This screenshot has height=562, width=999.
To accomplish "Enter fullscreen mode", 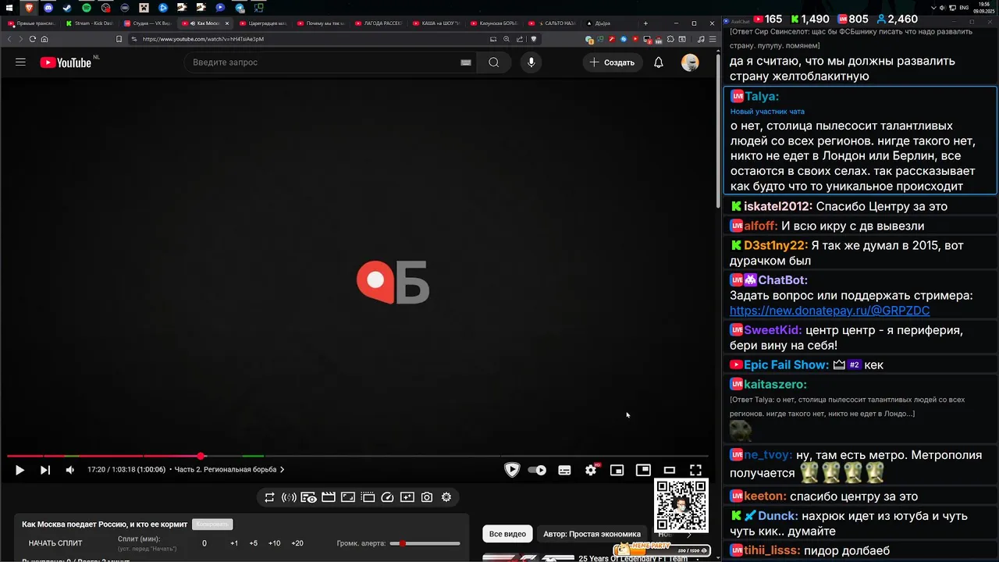I will (x=695, y=470).
